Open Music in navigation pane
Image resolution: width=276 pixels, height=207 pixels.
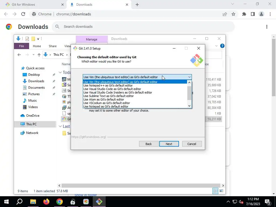click(32, 101)
